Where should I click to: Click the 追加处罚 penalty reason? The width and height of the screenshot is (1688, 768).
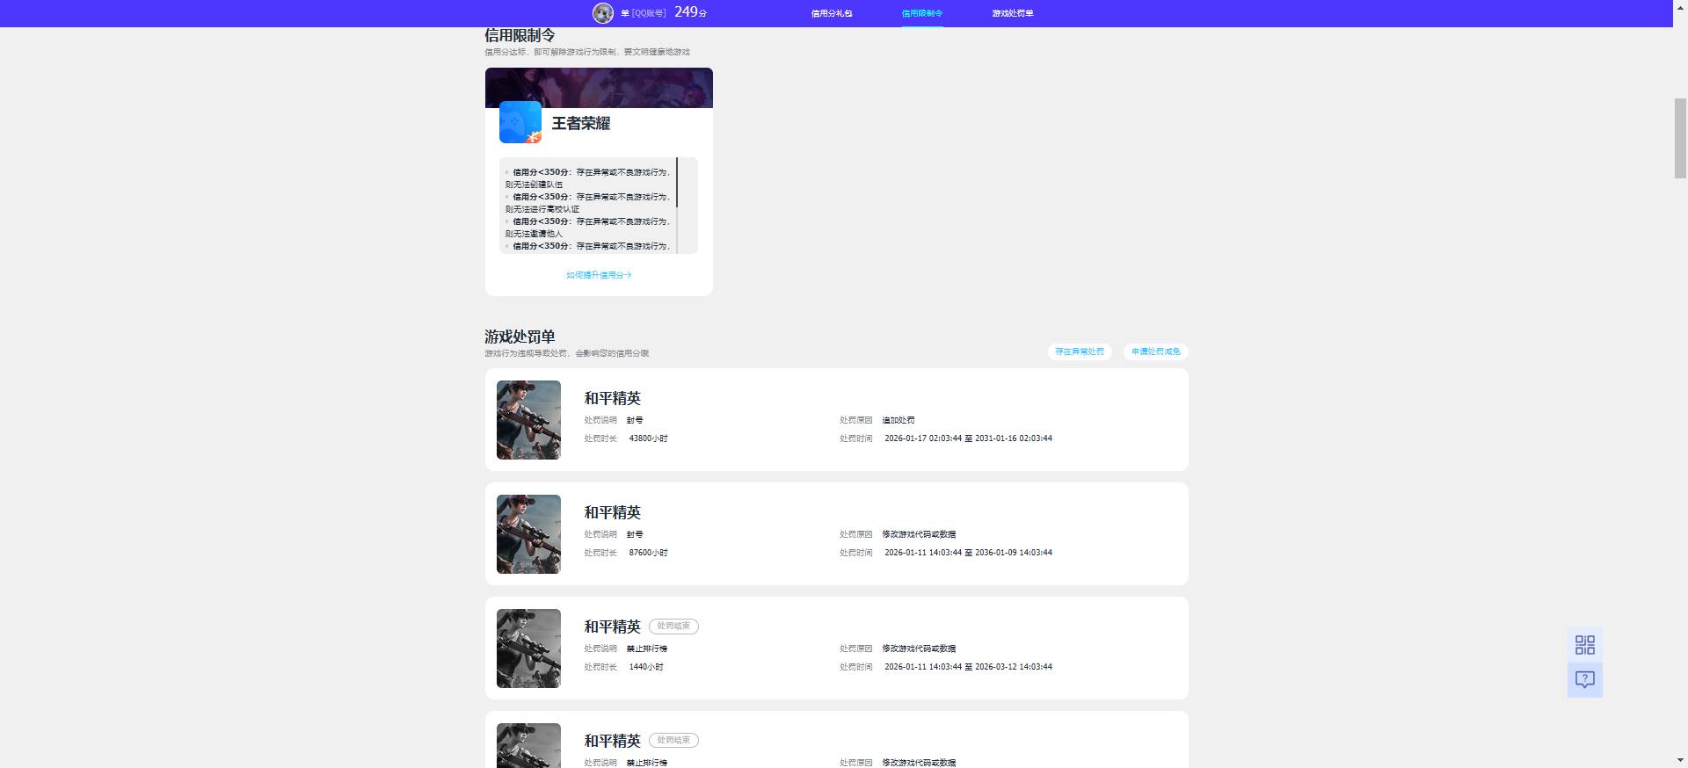pos(898,420)
